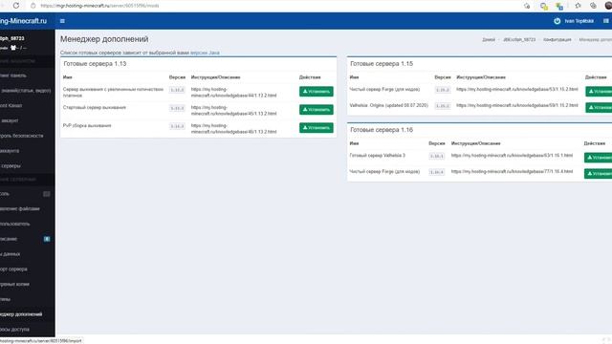Click the version badge in the Valhelsia 3 row
The image size is (612, 344).
[436, 156]
